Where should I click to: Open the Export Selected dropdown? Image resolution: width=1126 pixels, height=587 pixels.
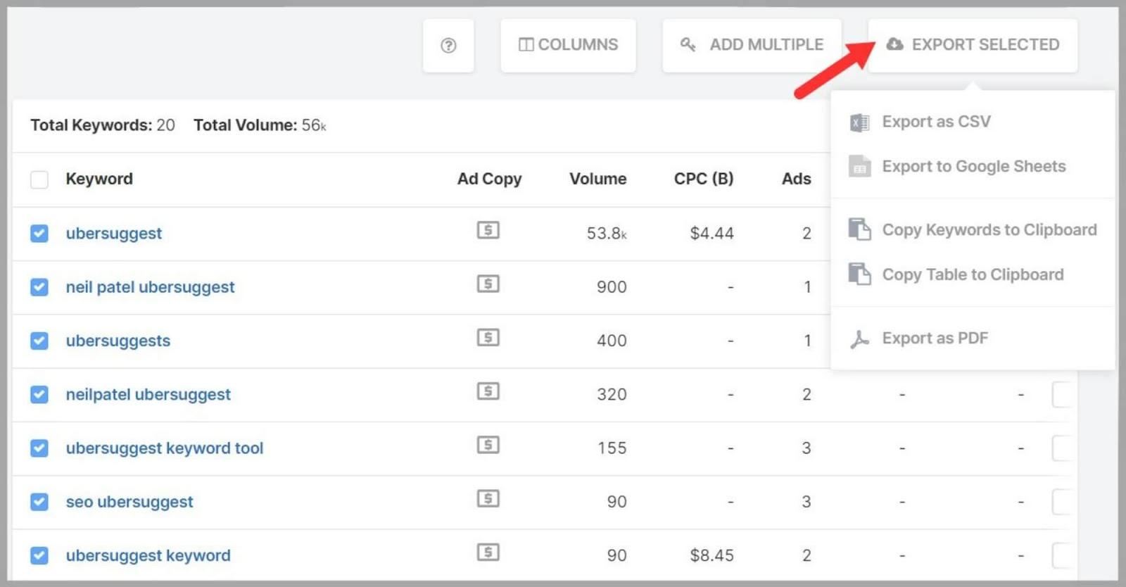(973, 45)
